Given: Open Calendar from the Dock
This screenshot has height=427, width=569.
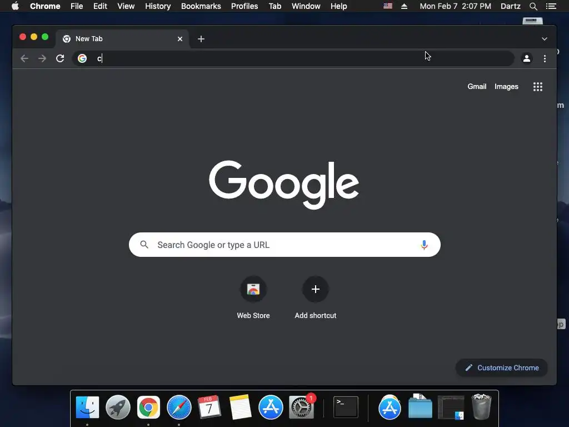Looking at the screenshot, I should click(x=209, y=408).
